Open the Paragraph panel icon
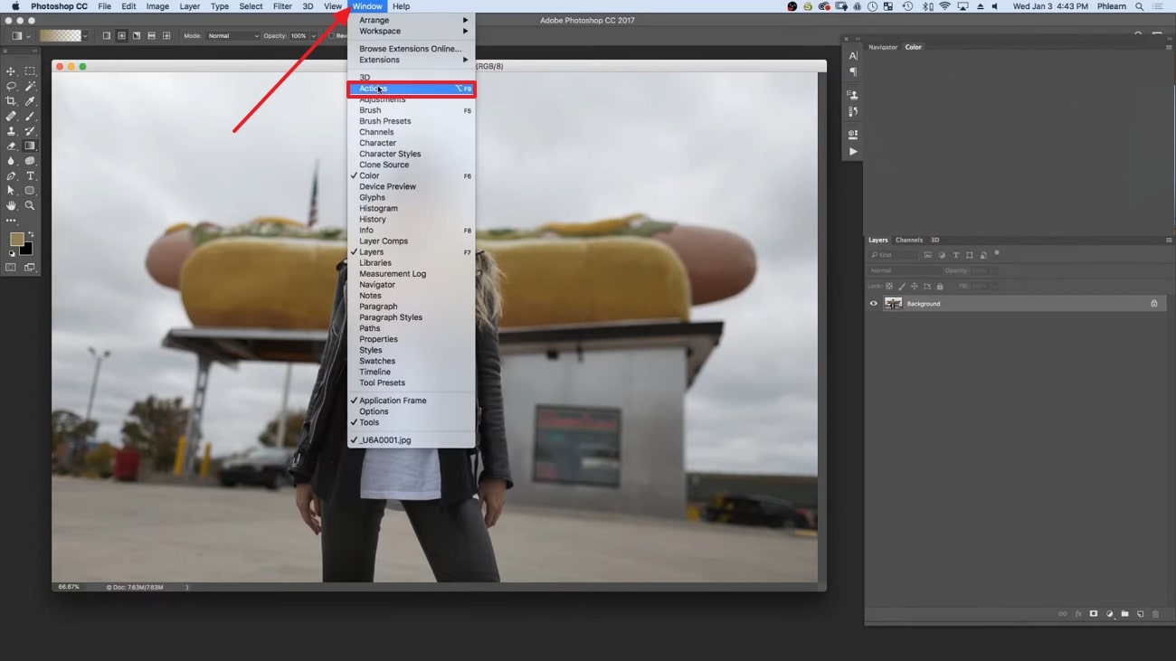 click(852, 72)
